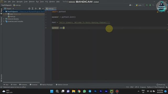This screenshot has width=168, height=94.
Task: Open the Refactor menu
Action: point(32,2)
